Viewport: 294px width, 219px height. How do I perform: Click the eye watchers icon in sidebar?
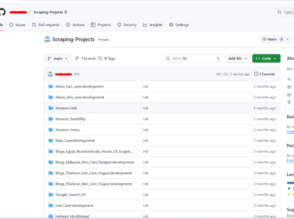(x=289, y=95)
